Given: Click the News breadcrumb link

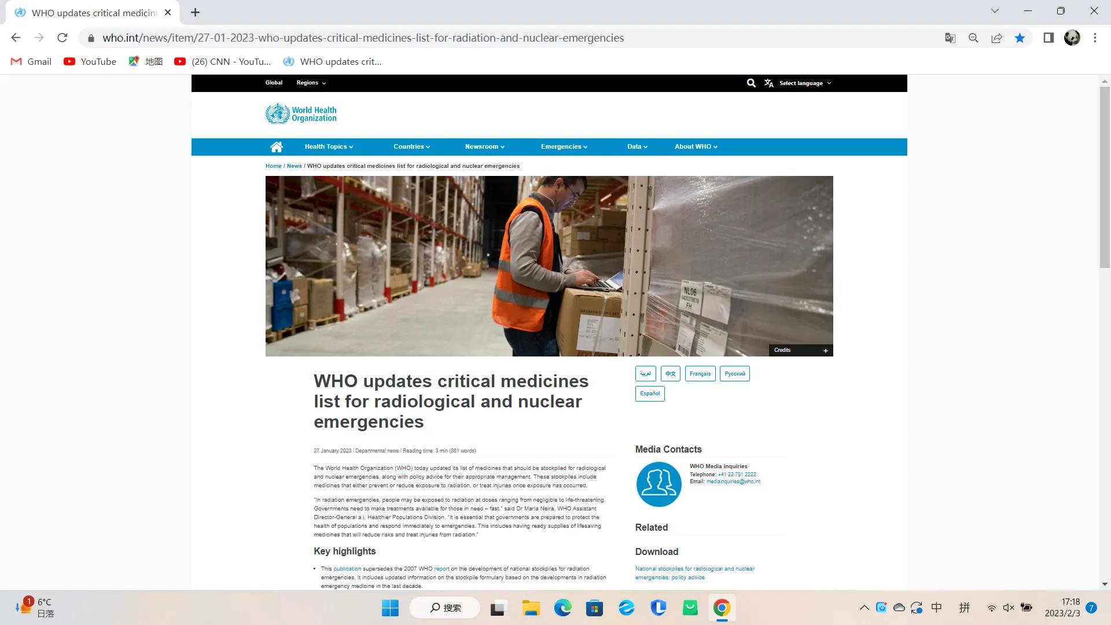Looking at the screenshot, I should [x=294, y=166].
